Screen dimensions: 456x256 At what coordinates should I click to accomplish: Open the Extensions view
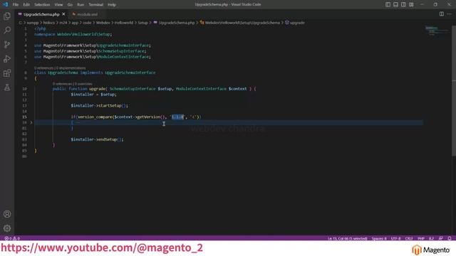point(7,73)
